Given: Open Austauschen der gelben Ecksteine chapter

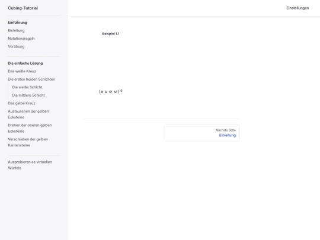Looking at the screenshot, I should point(28,114).
